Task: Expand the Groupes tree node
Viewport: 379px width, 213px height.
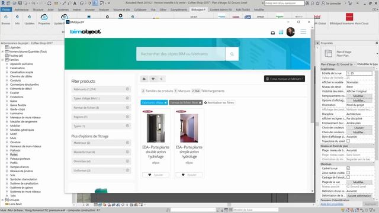Action: 2,200
